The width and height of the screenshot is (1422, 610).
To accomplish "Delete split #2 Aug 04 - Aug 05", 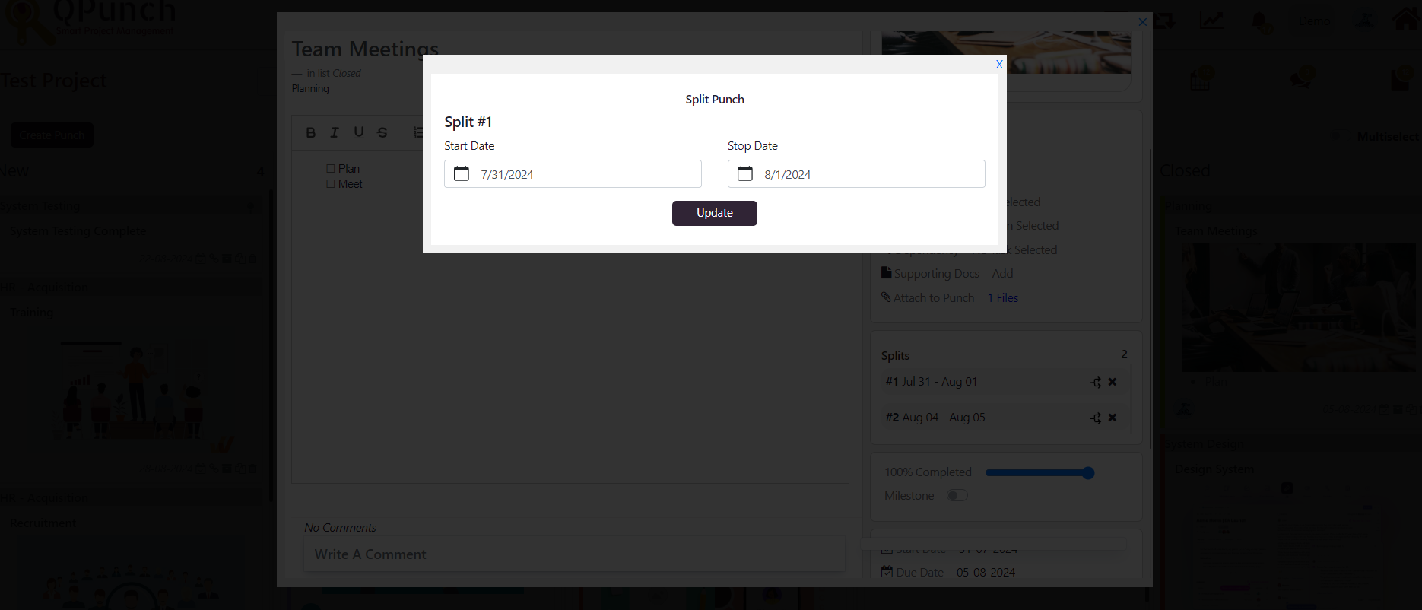I will (1113, 418).
